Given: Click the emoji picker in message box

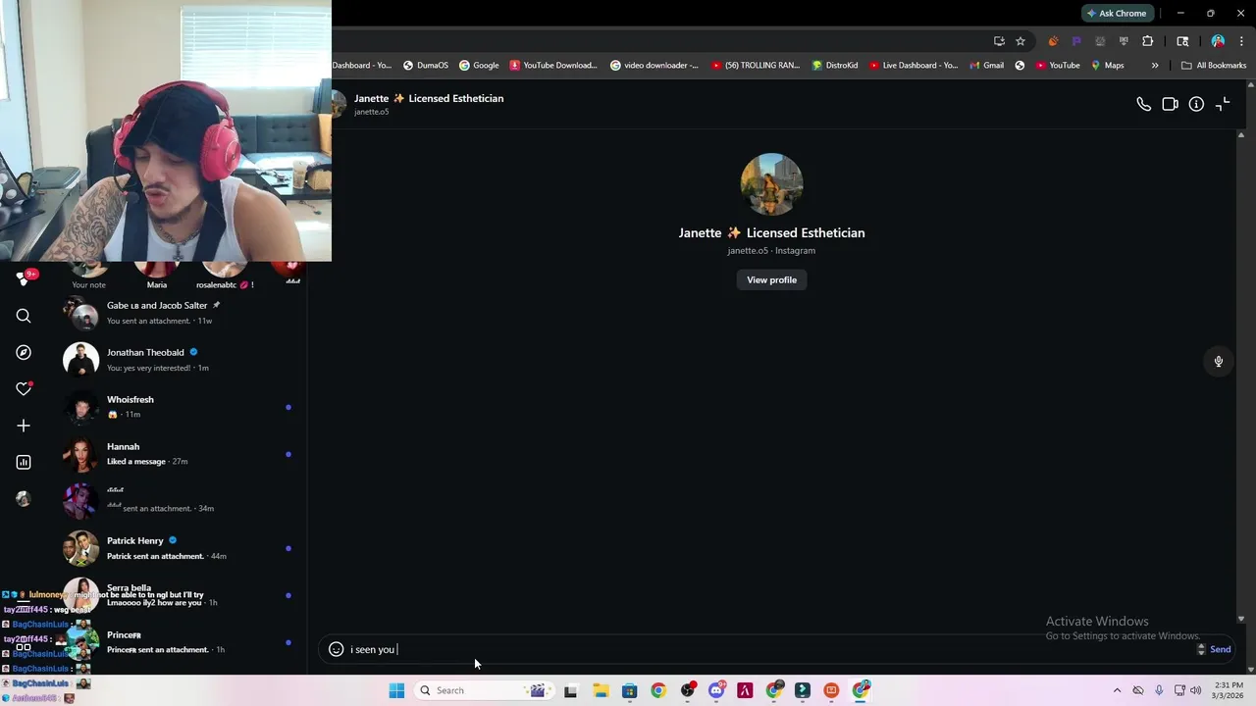Looking at the screenshot, I should 336,649.
